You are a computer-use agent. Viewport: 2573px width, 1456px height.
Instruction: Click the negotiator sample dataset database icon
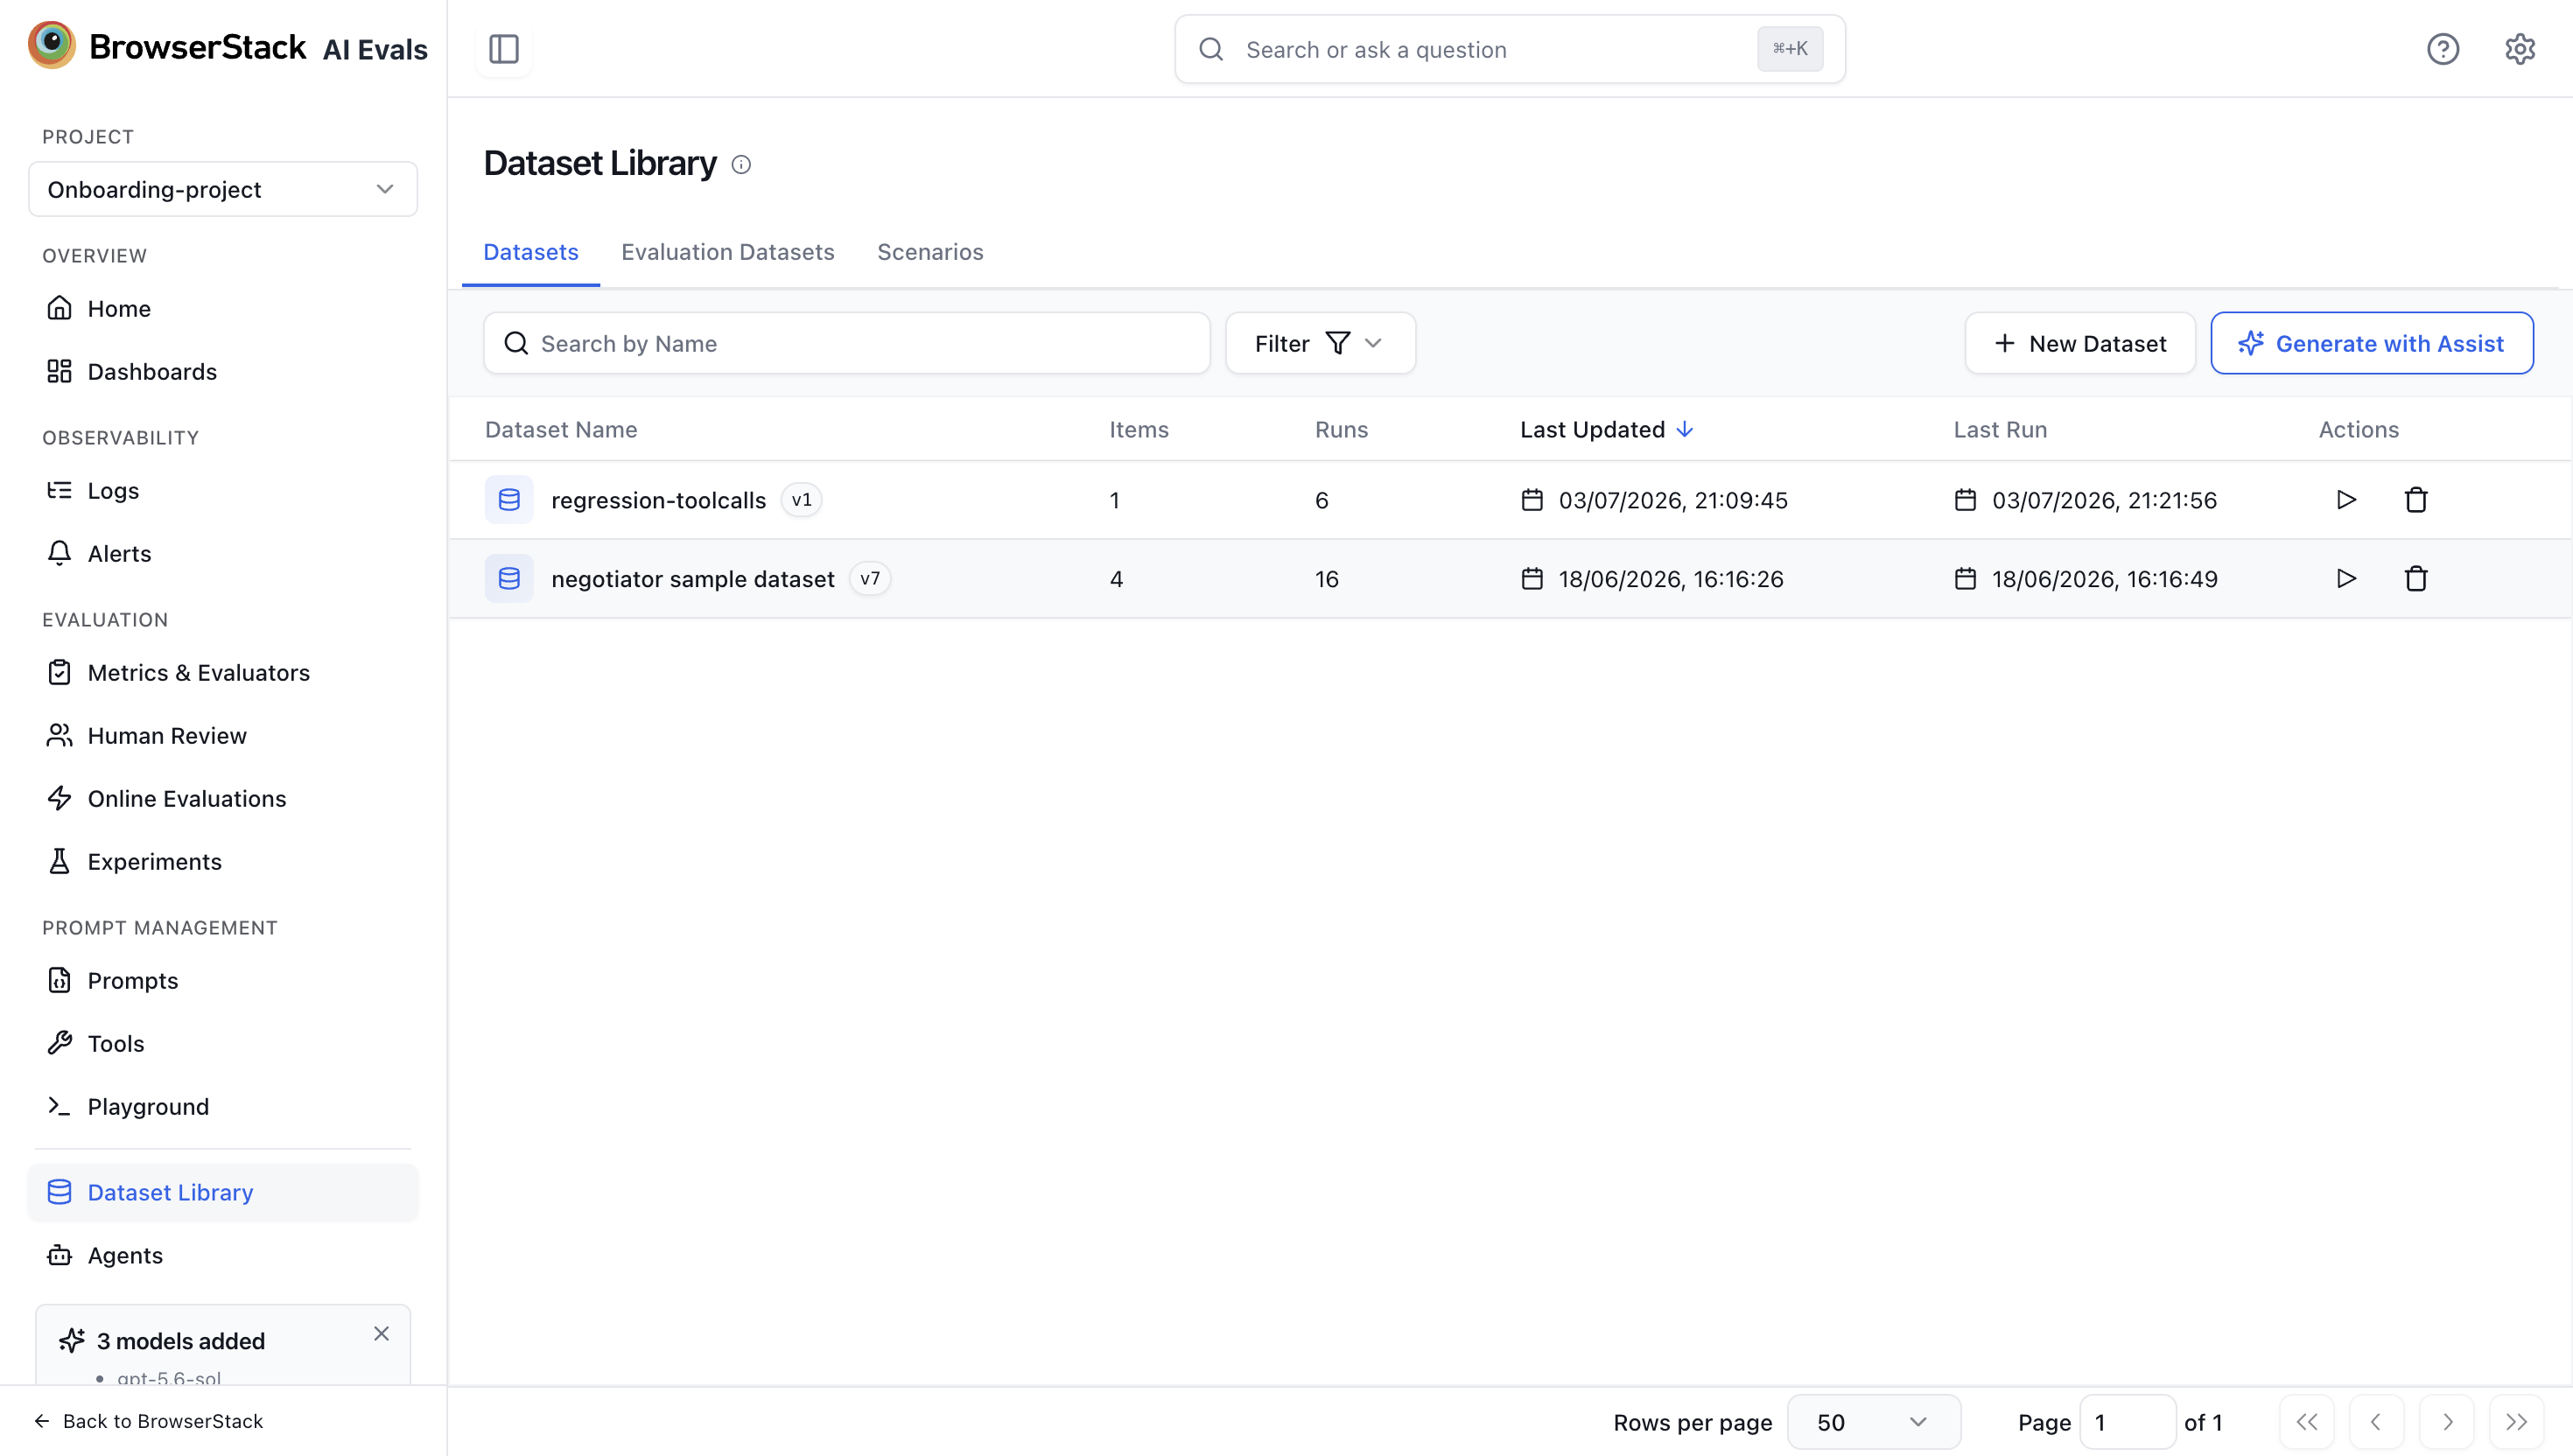click(509, 579)
